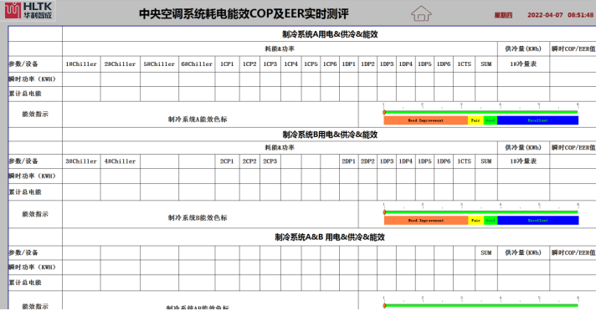Click 1DP3 header in system A table
This screenshot has width=596, height=311.
click(387, 64)
